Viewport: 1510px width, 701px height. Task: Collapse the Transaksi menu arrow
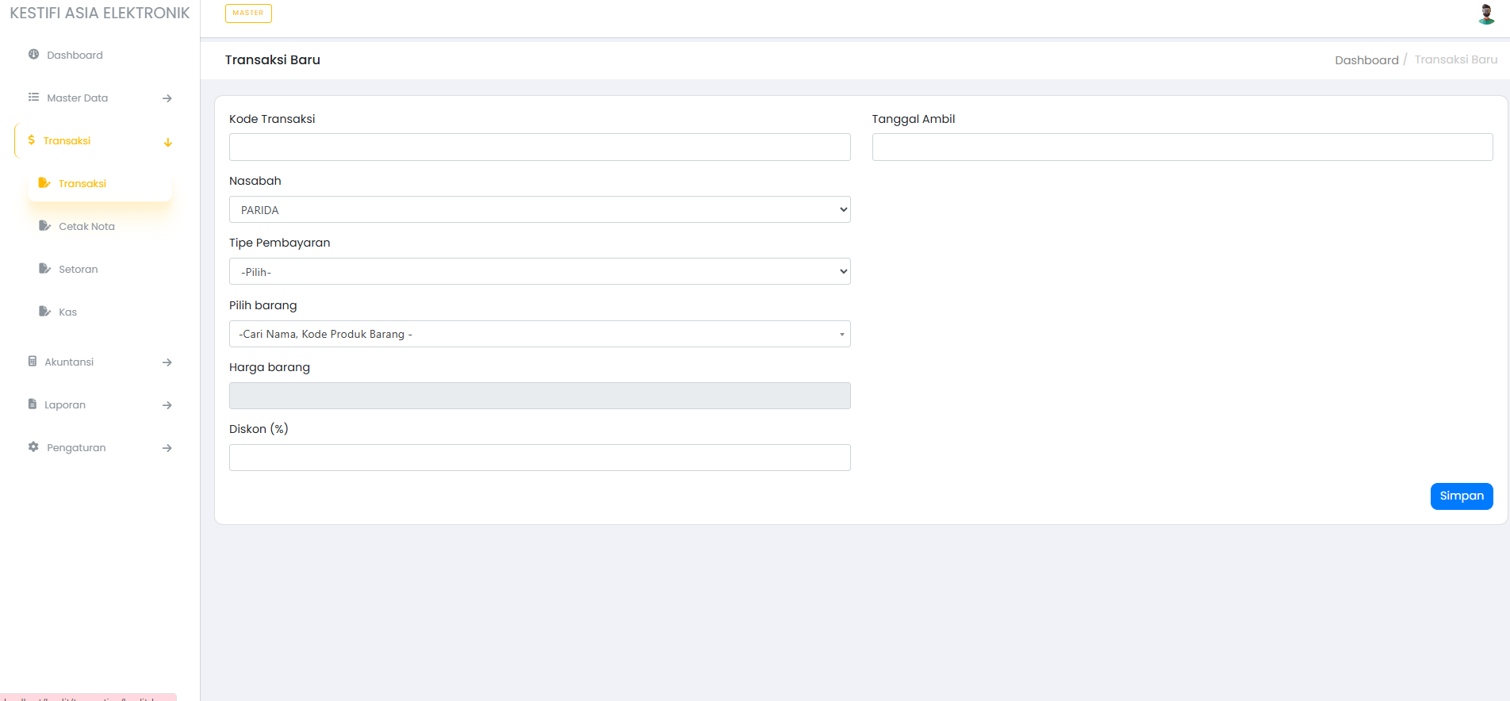tap(167, 142)
